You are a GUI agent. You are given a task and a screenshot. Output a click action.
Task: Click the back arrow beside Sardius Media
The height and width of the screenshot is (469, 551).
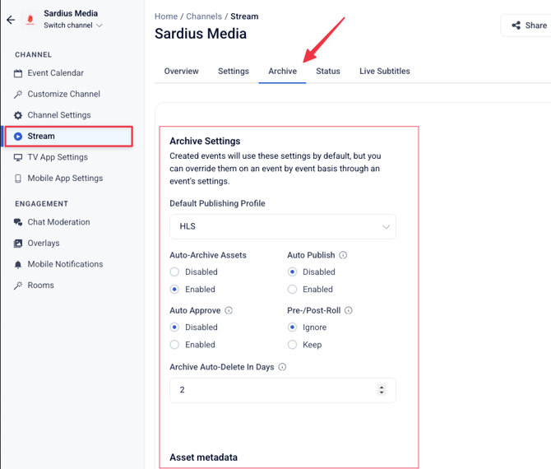pos(11,20)
